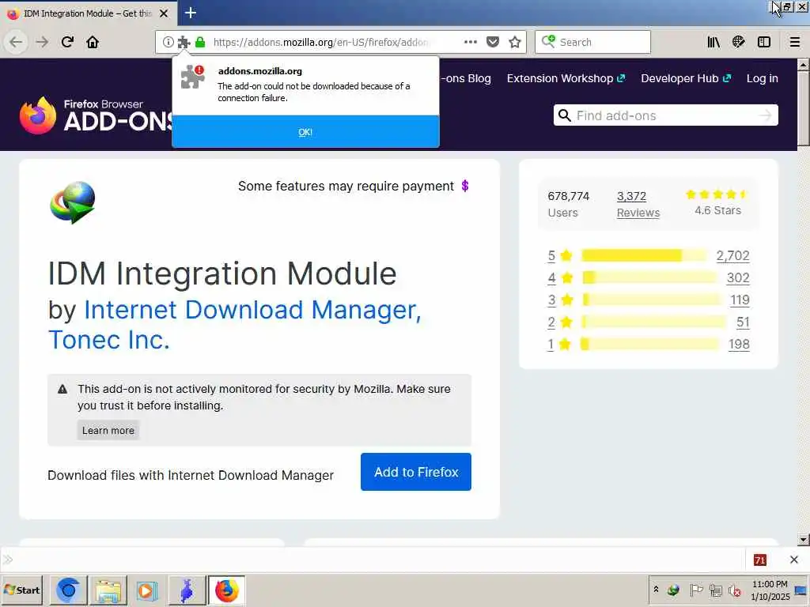Click the green padlock security icon
The image size is (810, 607).
(200, 42)
